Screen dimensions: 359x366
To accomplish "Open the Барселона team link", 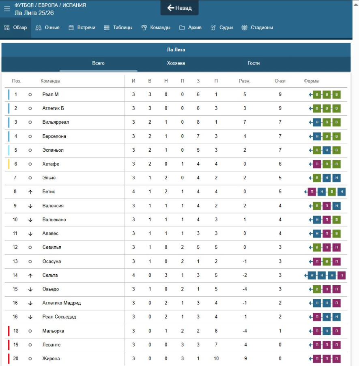I will (54, 136).
